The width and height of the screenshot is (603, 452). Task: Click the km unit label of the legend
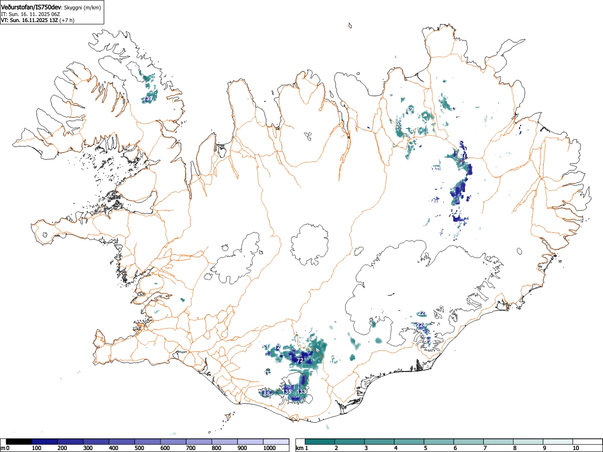[299, 449]
